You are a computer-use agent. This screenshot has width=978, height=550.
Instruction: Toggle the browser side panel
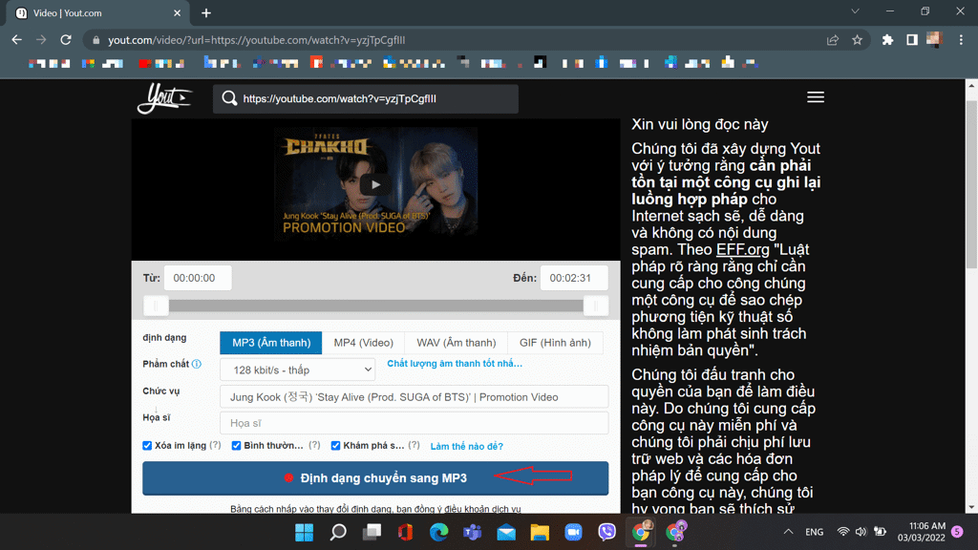coord(912,40)
